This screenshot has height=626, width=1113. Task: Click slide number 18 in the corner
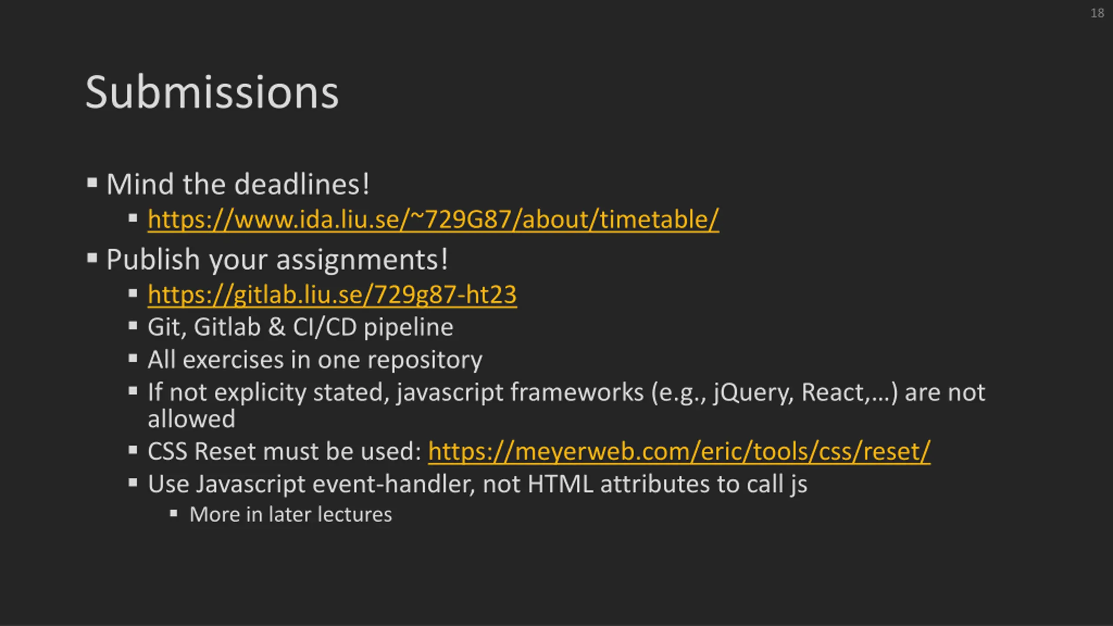(x=1097, y=13)
